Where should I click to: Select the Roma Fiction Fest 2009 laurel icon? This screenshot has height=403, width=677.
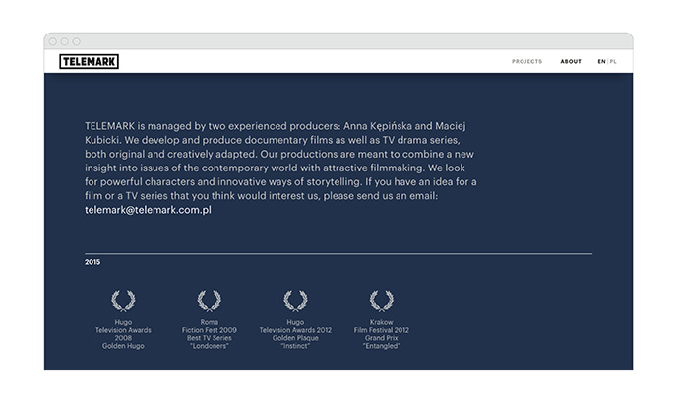tap(209, 301)
